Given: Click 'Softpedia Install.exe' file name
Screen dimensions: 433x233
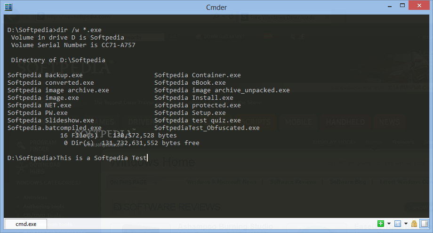Looking at the screenshot, I should 194,98.
